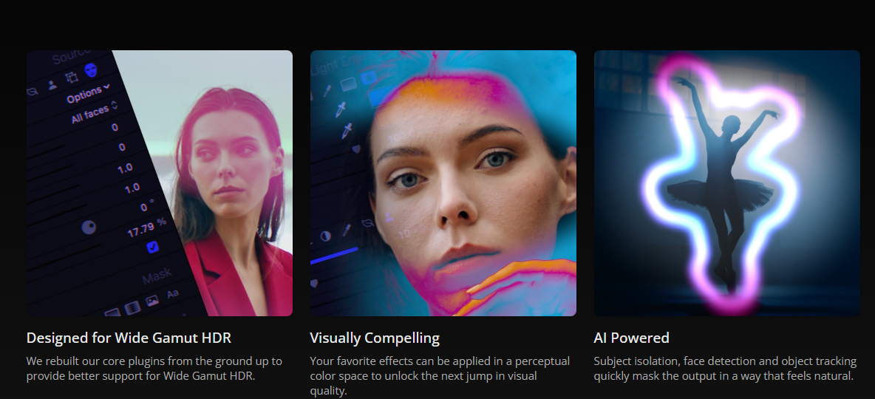The height and width of the screenshot is (399, 875).
Task: Click the blue color swatch in Light Emission
Action: point(369,78)
